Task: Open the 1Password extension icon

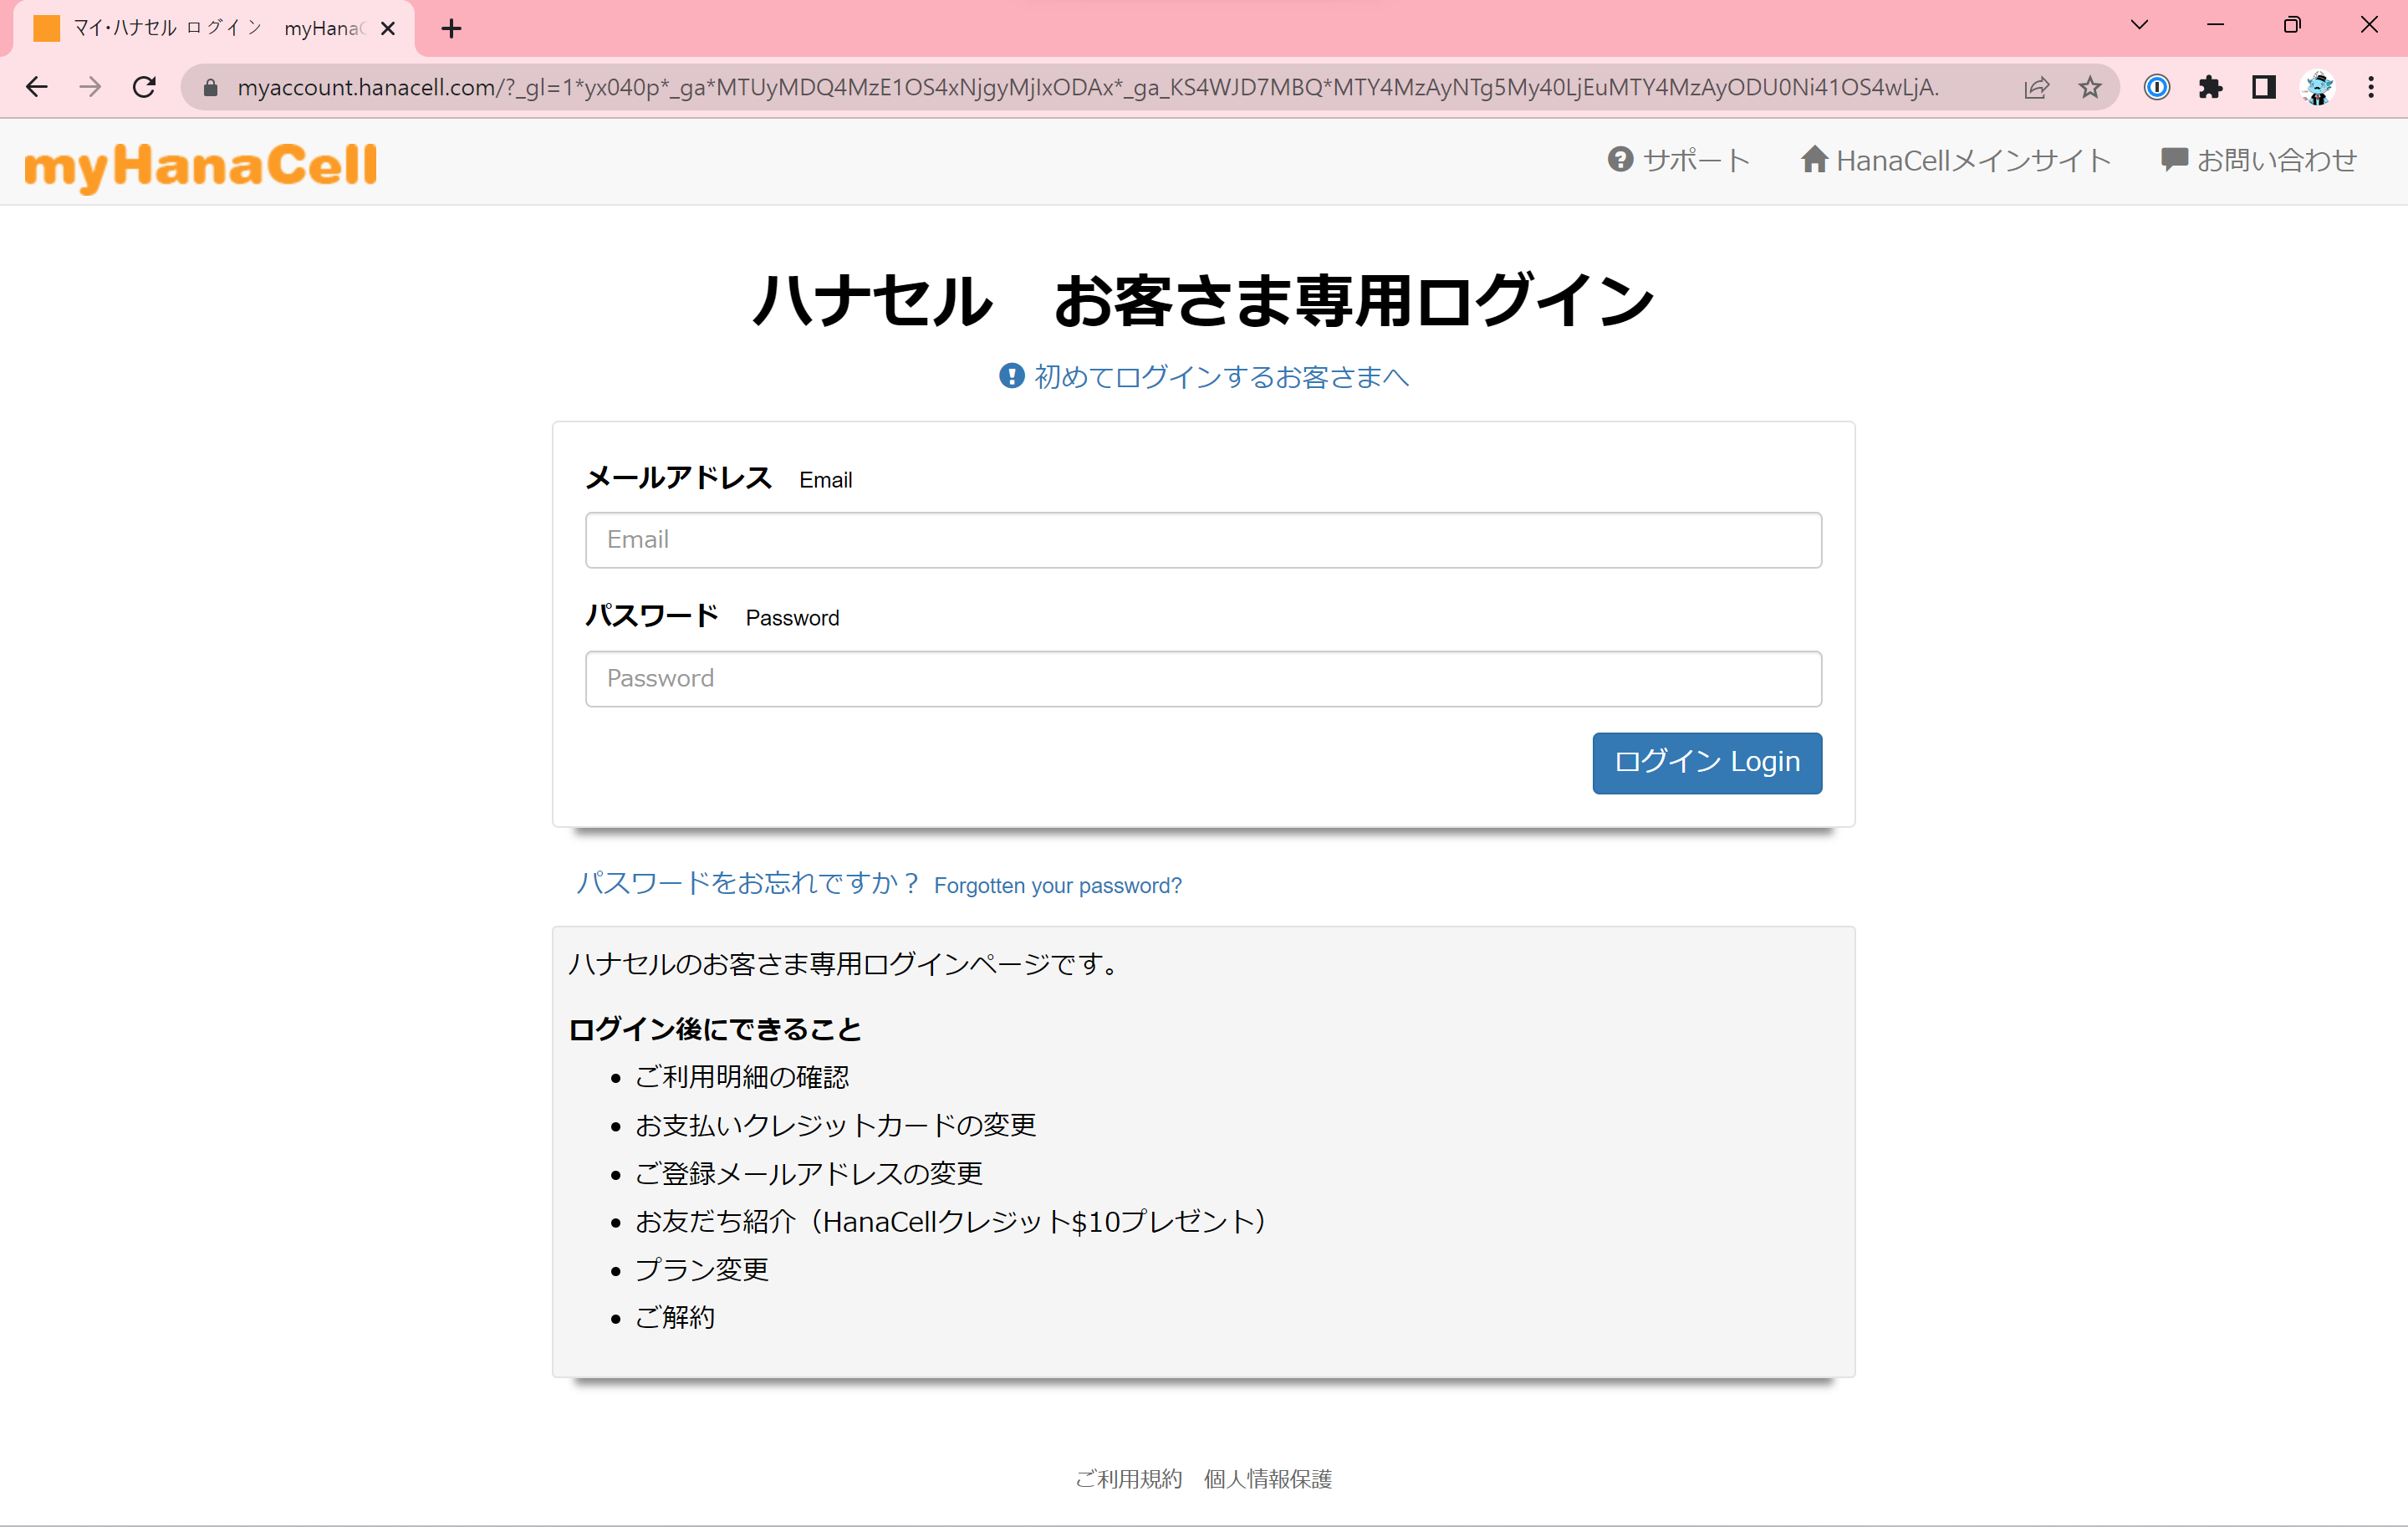Action: point(2156,88)
